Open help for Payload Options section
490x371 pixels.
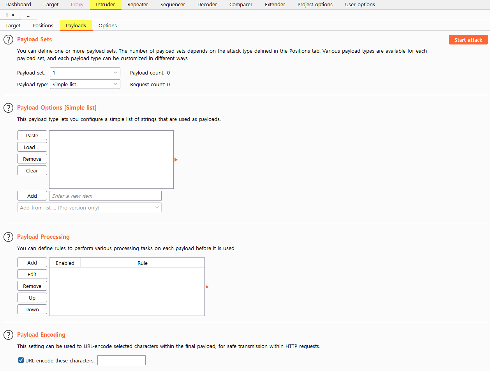8,108
